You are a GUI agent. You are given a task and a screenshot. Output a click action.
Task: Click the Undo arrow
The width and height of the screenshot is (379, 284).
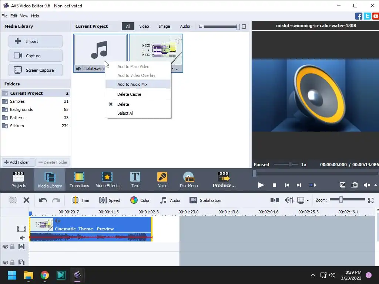[x=43, y=200]
